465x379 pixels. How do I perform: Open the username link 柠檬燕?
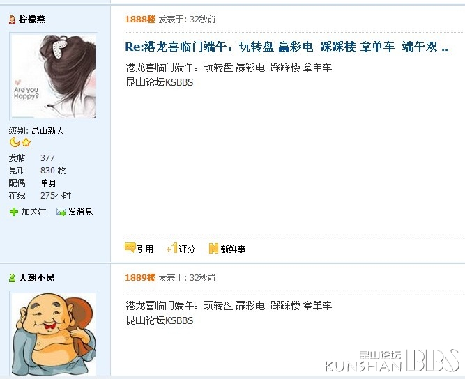(x=32, y=20)
